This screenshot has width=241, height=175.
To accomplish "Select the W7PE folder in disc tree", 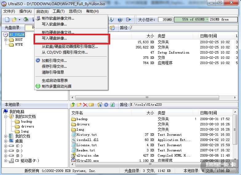I will [19, 44].
